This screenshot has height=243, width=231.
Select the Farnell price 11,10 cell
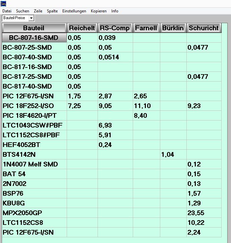(146, 106)
